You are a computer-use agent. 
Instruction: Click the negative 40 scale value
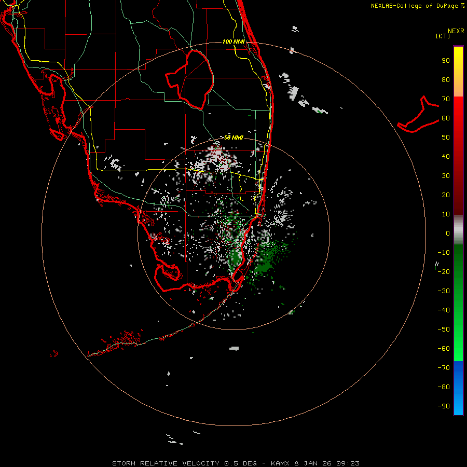444,310
